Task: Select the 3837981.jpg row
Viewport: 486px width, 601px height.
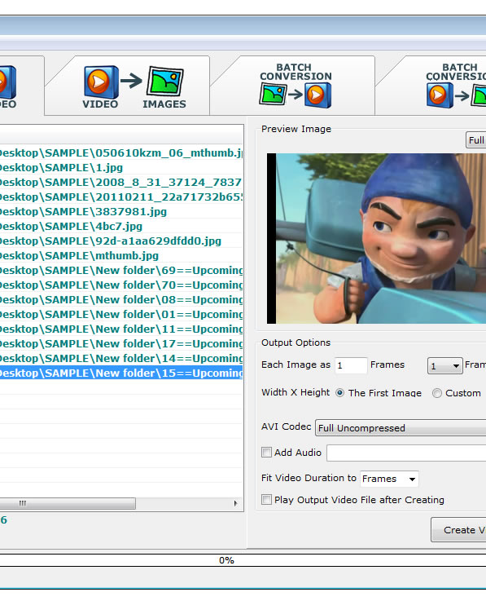Action: tap(121, 211)
